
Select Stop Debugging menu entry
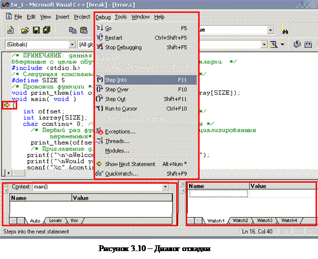(146, 47)
